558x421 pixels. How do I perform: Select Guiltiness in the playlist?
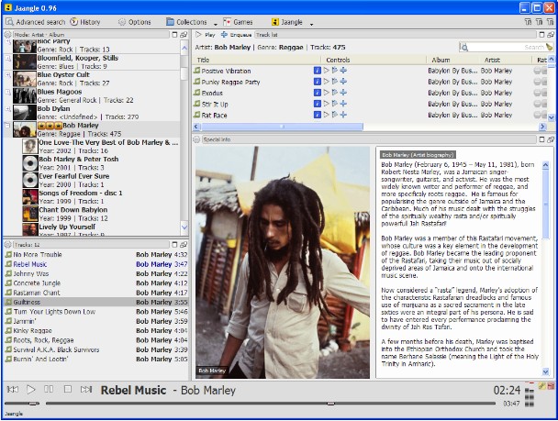click(96, 302)
